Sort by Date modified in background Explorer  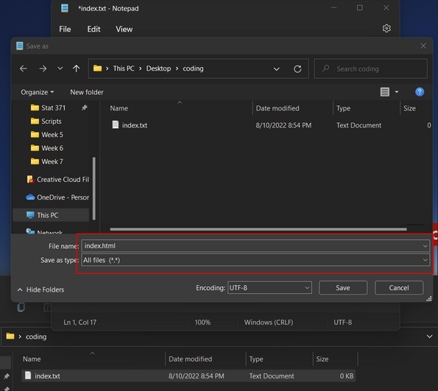point(190,359)
